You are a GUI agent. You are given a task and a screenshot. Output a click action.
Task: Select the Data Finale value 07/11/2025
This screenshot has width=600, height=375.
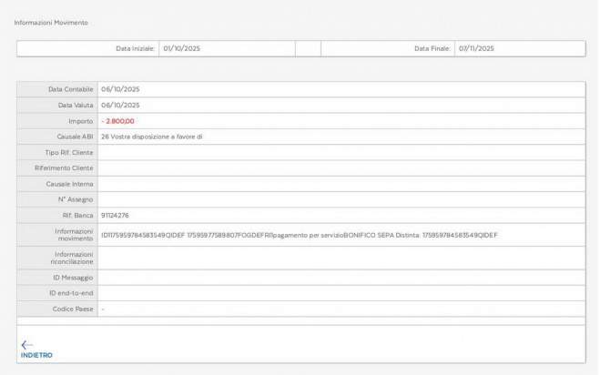click(x=477, y=48)
